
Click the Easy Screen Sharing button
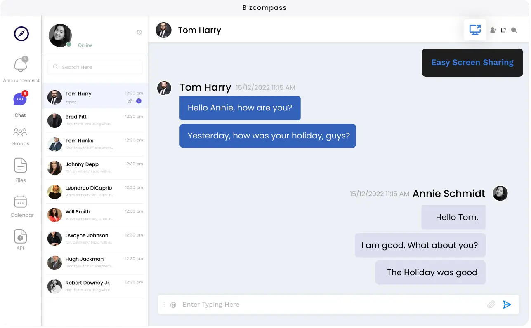point(472,63)
